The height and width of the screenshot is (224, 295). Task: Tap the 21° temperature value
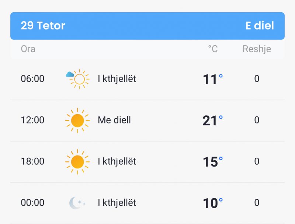(x=213, y=120)
